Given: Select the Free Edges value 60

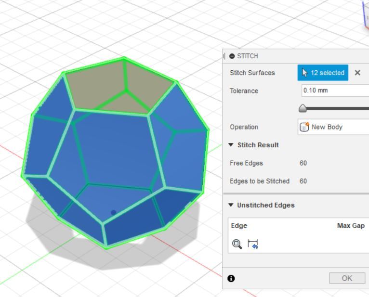Looking at the screenshot, I should [303, 163].
